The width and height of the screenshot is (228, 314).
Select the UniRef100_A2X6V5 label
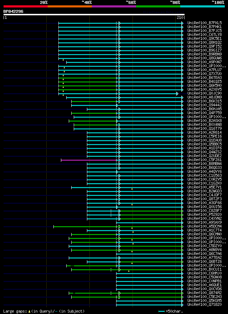click(204, 89)
